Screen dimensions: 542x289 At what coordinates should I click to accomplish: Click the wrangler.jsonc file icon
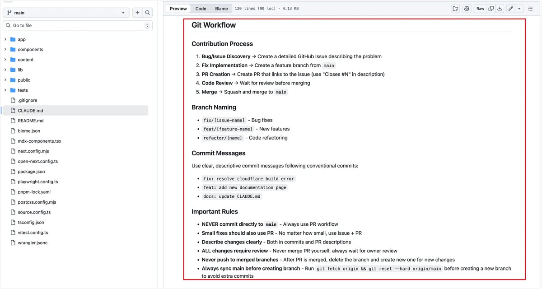point(13,242)
